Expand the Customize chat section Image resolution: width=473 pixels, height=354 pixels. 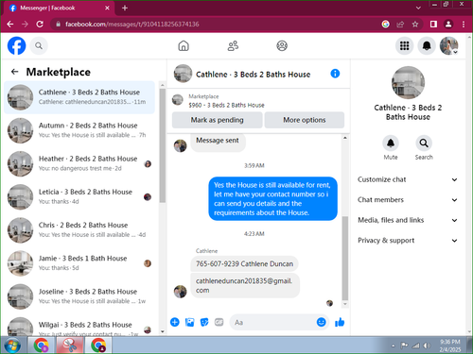(x=408, y=179)
